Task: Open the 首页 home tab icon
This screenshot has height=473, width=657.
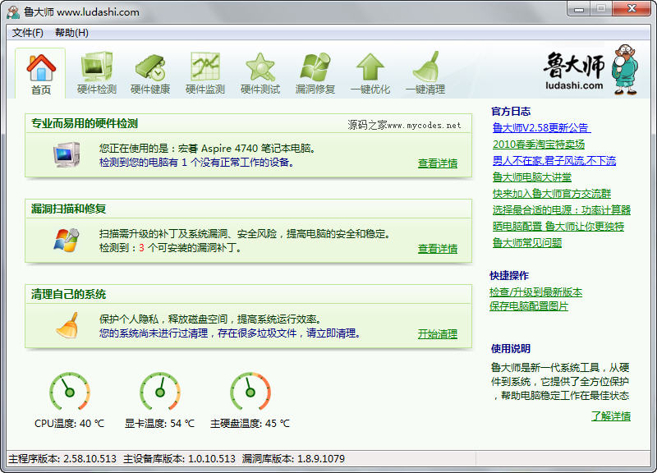Action: tap(40, 67)
